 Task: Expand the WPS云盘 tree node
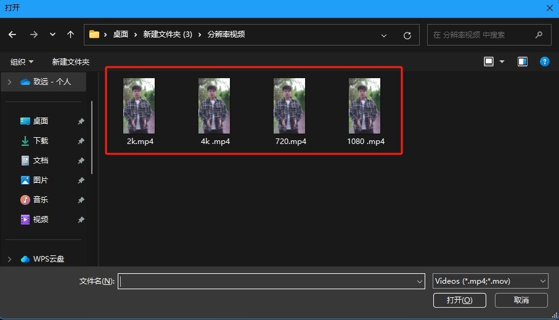click(x=10, y=259)
